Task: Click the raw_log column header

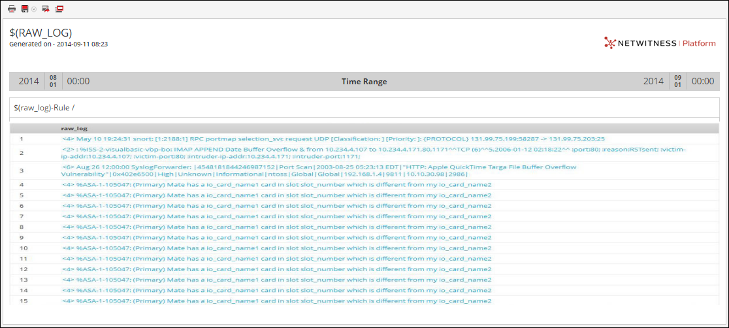Action: point(74,129)
